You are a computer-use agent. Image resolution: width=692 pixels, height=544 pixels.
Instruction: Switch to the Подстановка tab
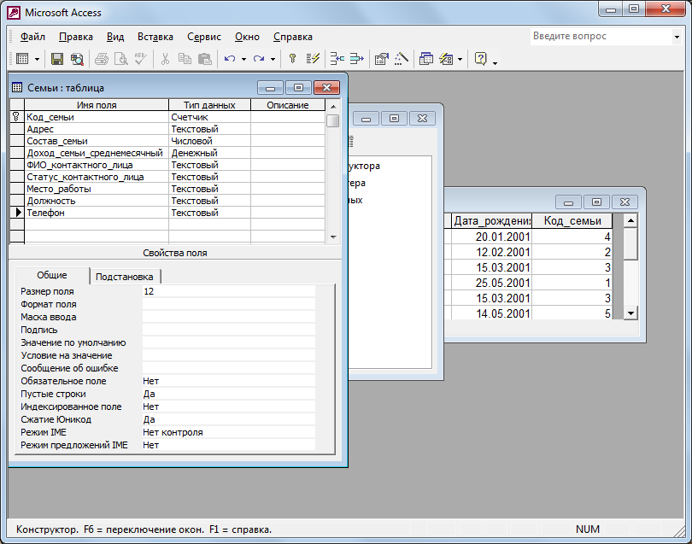click(125, 277)
